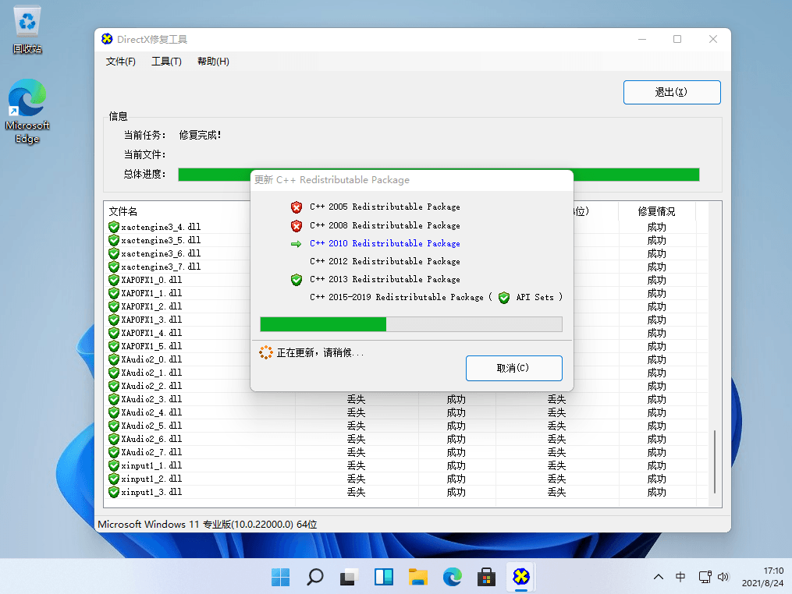This screenshot has height=594, width=792.
Task: Click the file list vertical scrollbar
Action: (714, 461)
